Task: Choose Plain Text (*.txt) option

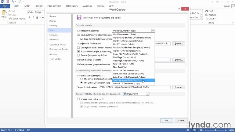Action: 133,67
